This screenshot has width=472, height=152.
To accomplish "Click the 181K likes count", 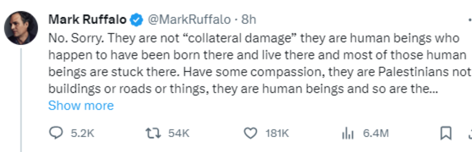I will coord(277,134).
